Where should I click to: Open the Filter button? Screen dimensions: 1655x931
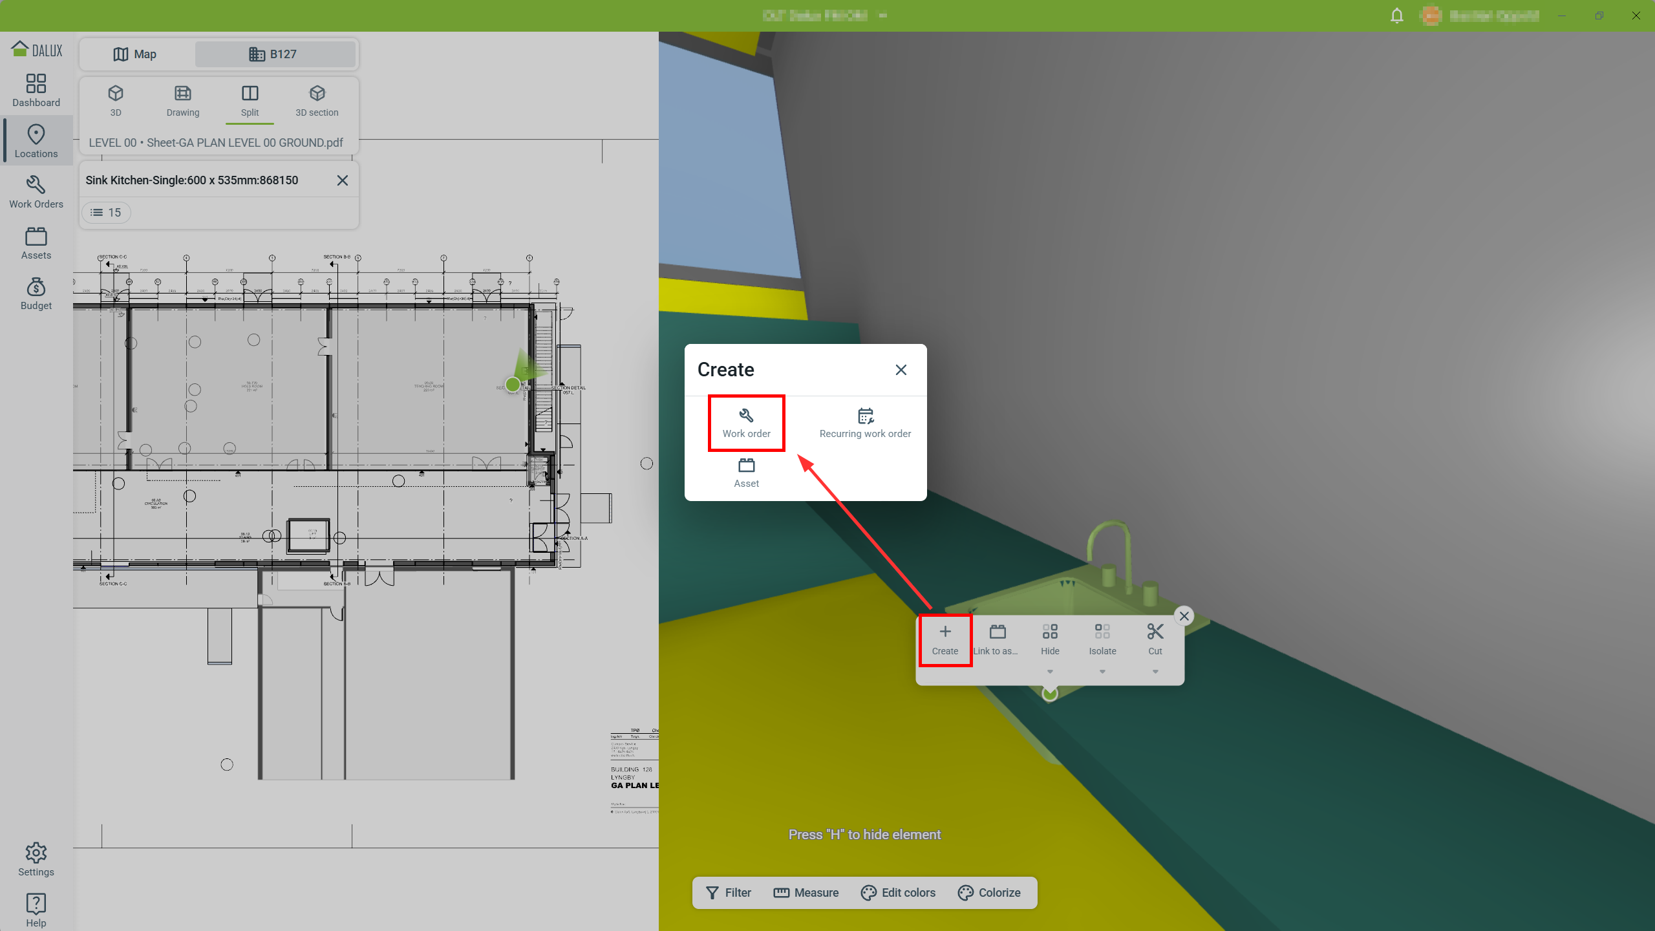[729, 893]
